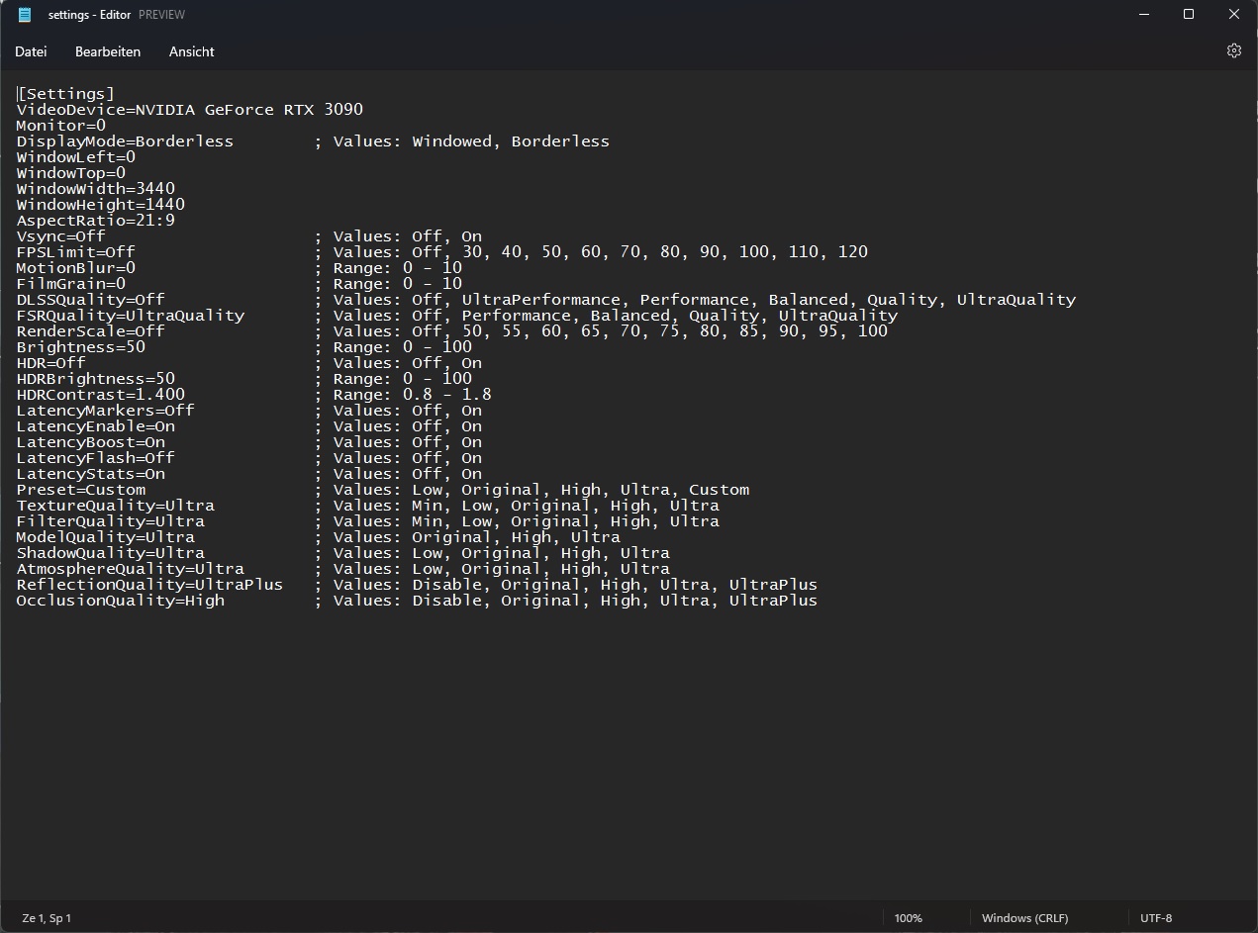Click the FilmGrain=0 text
Screen dimensions: 1258x933
71,284
